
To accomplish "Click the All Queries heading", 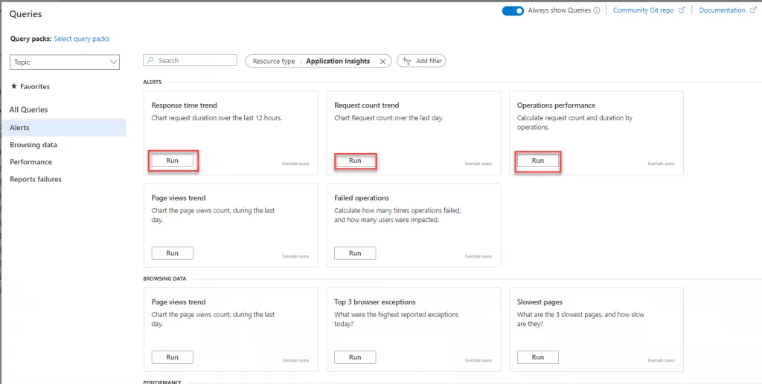I will [29, 110].
